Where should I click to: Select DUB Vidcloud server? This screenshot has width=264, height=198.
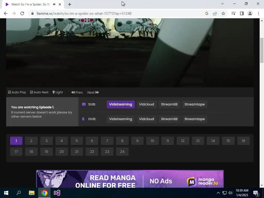pyautogui.click(x=146, y=119)
